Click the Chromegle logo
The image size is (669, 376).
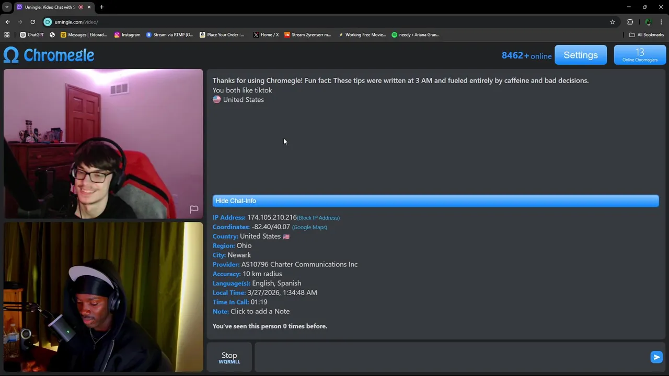pyautogui.click(x=49, y=55)
